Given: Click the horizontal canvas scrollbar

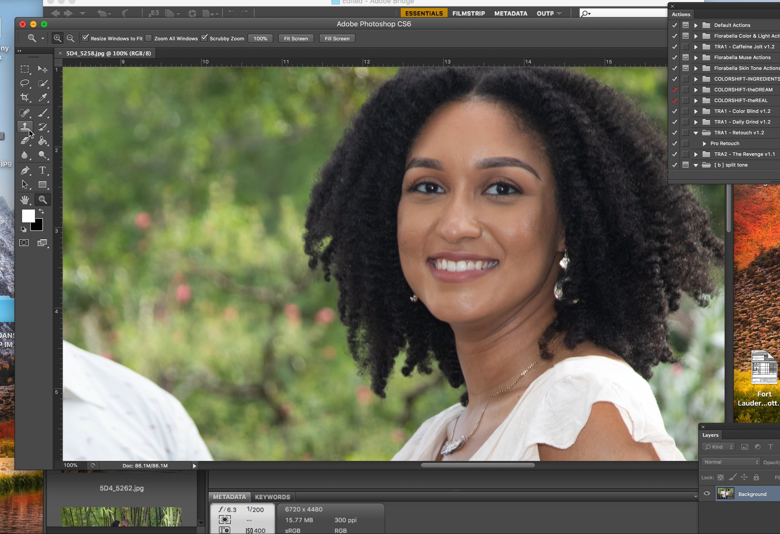Looking at the screenshot, I should (478, 465).
